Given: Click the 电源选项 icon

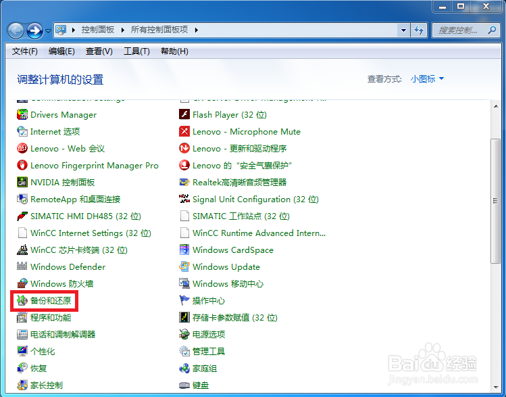Looking at the screenshot, I should [x=184, y=334].
